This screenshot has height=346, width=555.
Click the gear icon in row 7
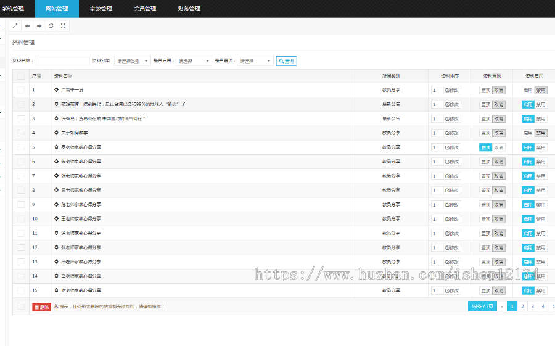(56, 176)
